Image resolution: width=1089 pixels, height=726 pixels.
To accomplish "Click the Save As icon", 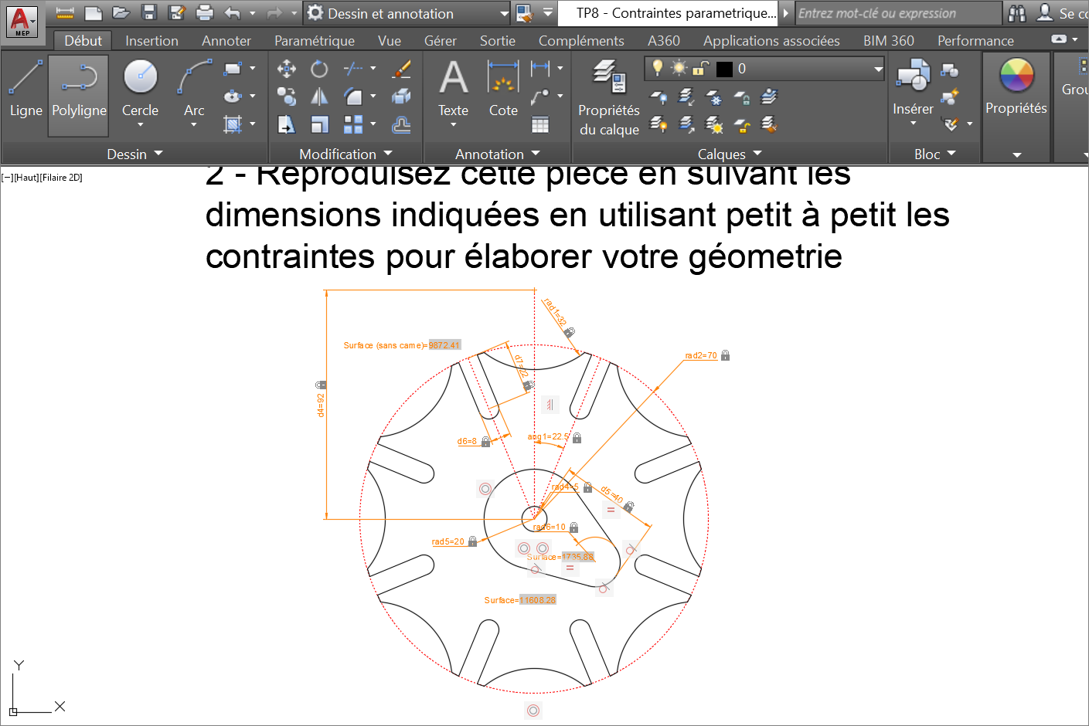I will click(177, 13).
